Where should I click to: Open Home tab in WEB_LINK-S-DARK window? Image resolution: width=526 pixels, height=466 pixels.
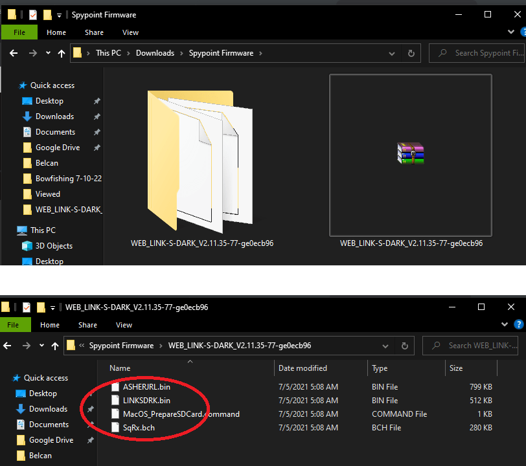point(50,325)
